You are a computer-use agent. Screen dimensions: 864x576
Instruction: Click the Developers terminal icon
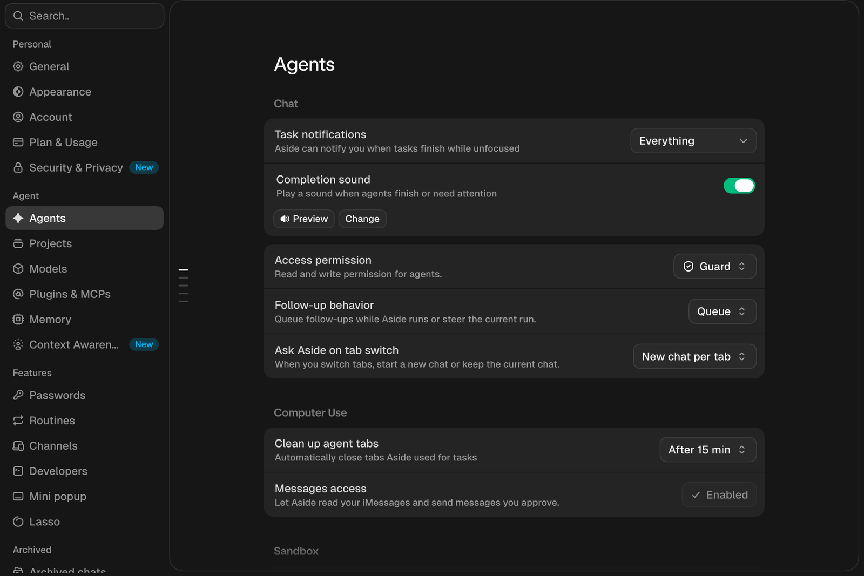[18, 471]
